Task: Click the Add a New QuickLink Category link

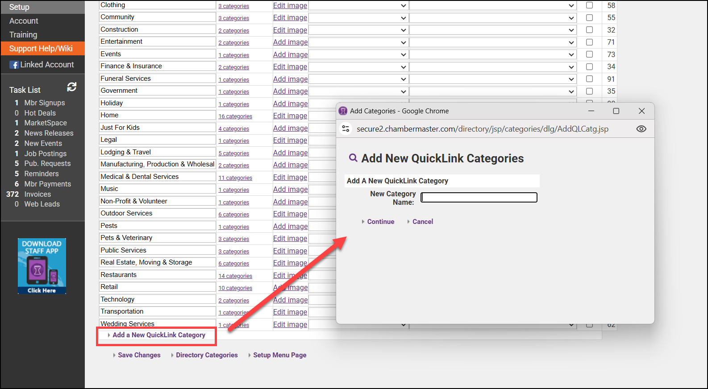Action: (x=158, y=335)
